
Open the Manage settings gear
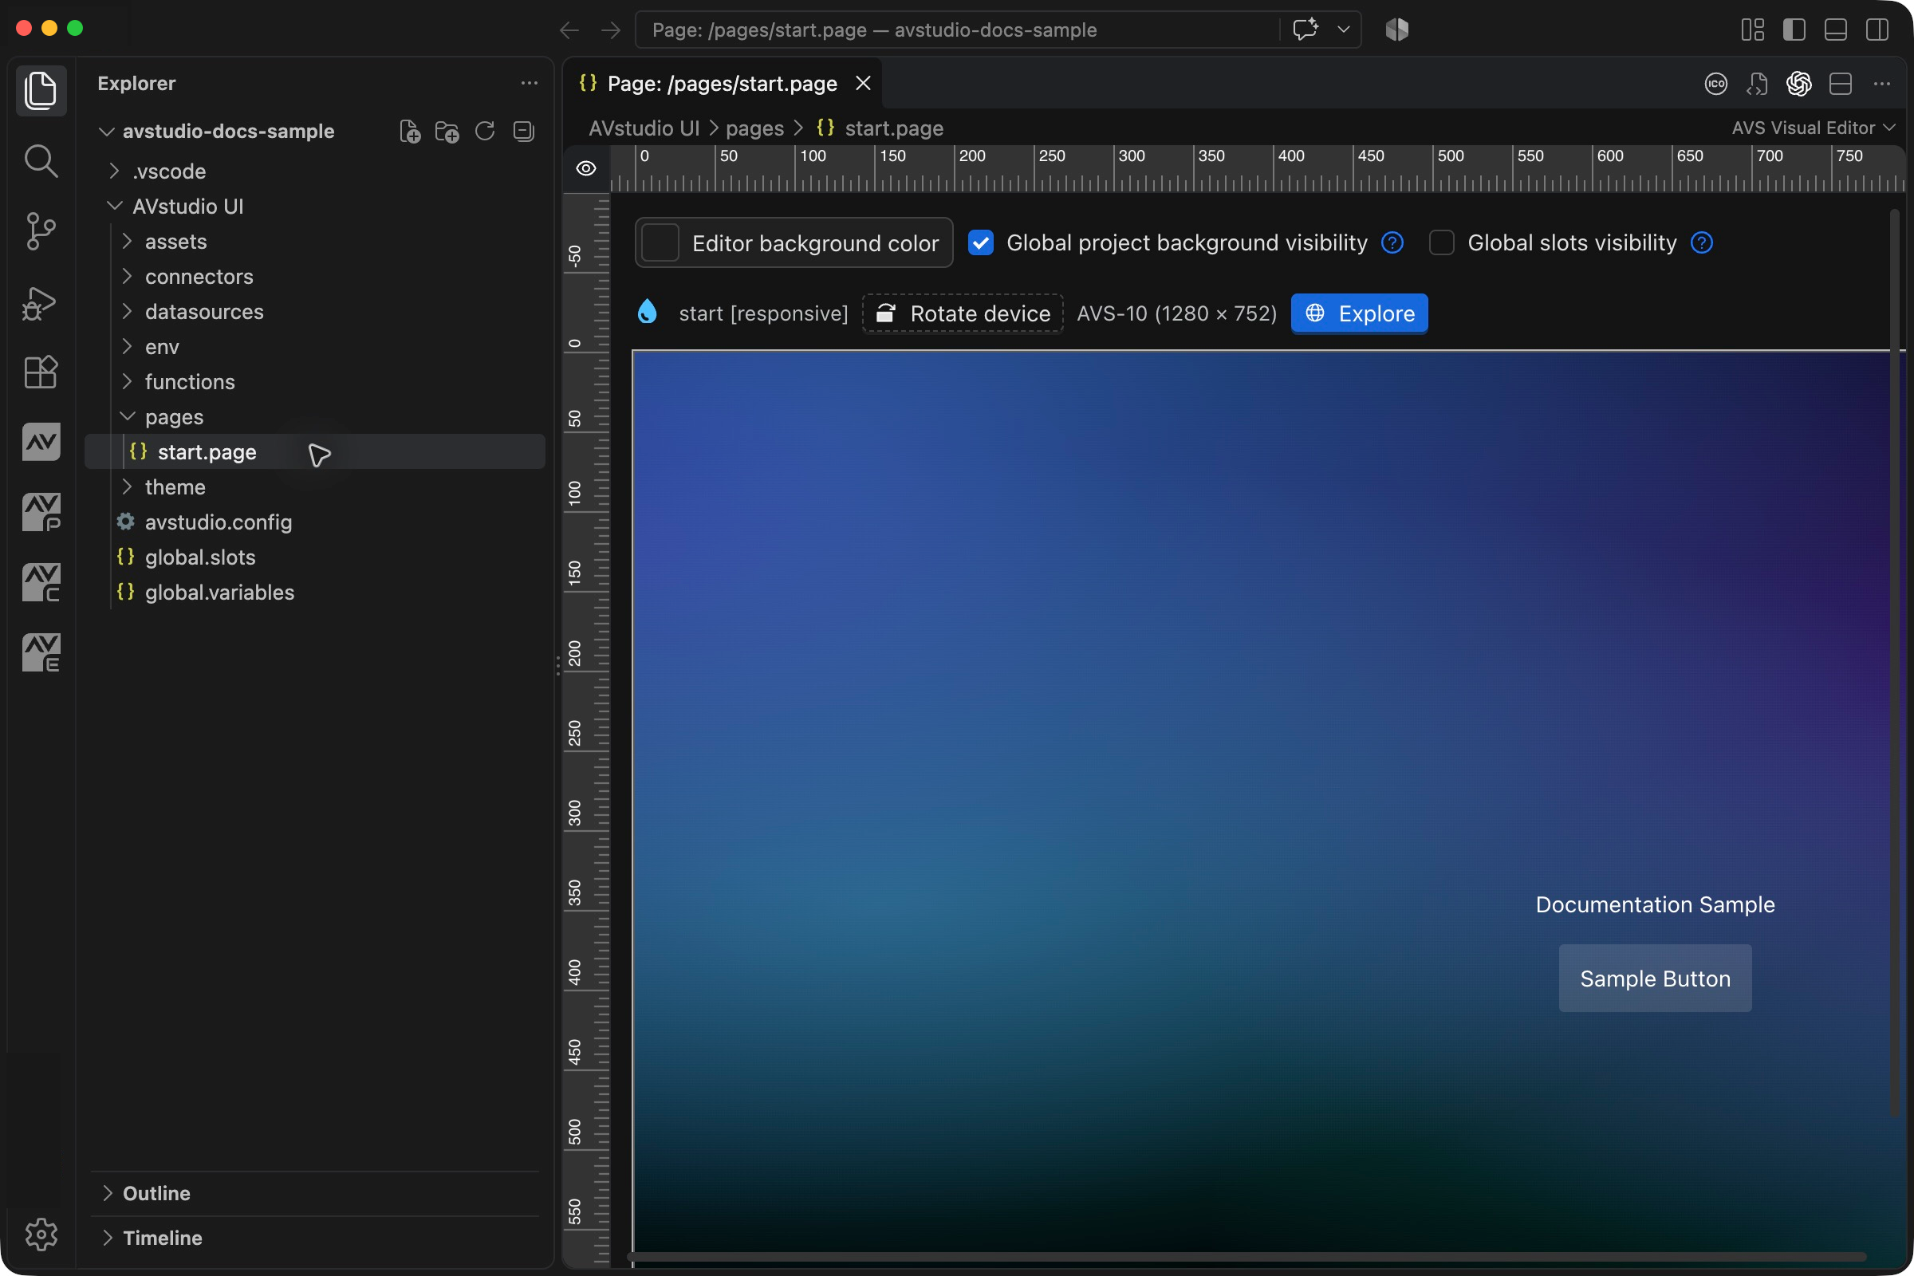(x=41, y=1235)
